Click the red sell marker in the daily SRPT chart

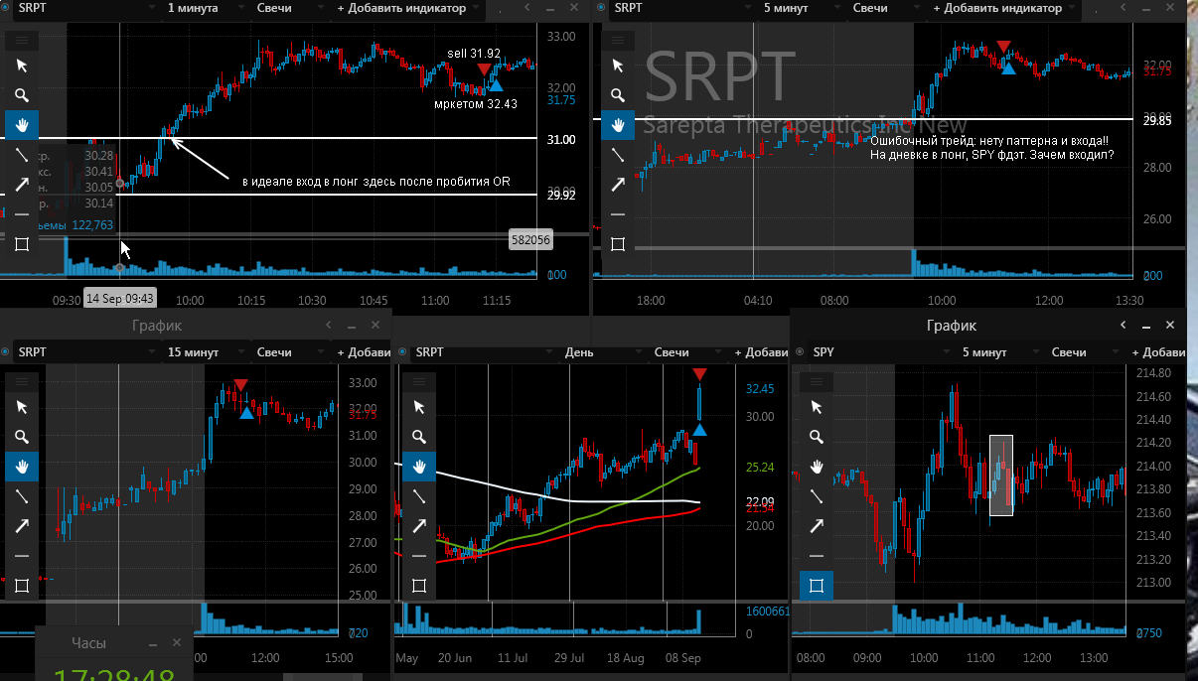pos(699,374)
